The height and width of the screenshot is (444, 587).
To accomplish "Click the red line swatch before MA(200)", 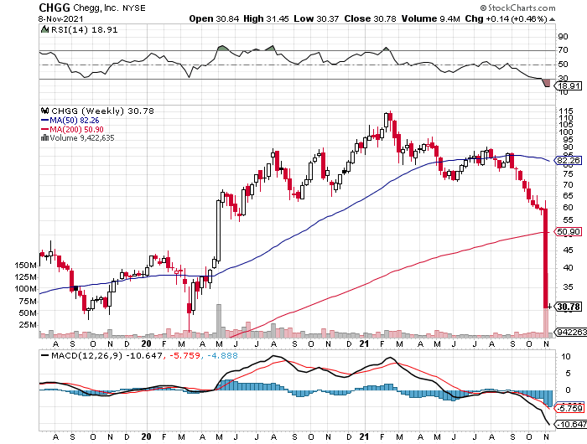I will click(x=44, y=129).
